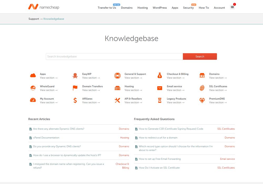Open the Apps navigation menu
263x184 pixels.
click(175, 8)
